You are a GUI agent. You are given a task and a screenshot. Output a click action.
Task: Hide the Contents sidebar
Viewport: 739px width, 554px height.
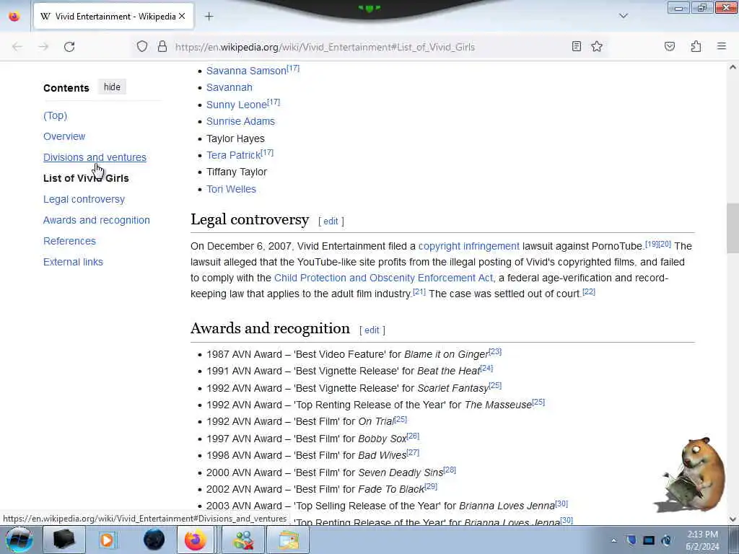click(x=112, y=87)
